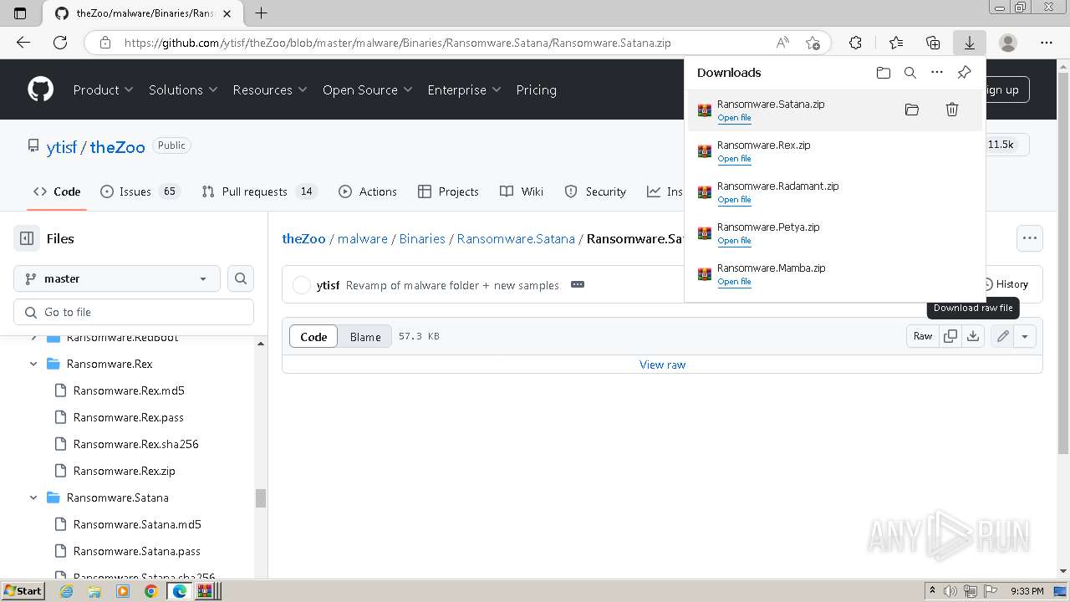Refresh the current page
The height and width of the screenshot is (602, 1070).
tap(60, 43)
